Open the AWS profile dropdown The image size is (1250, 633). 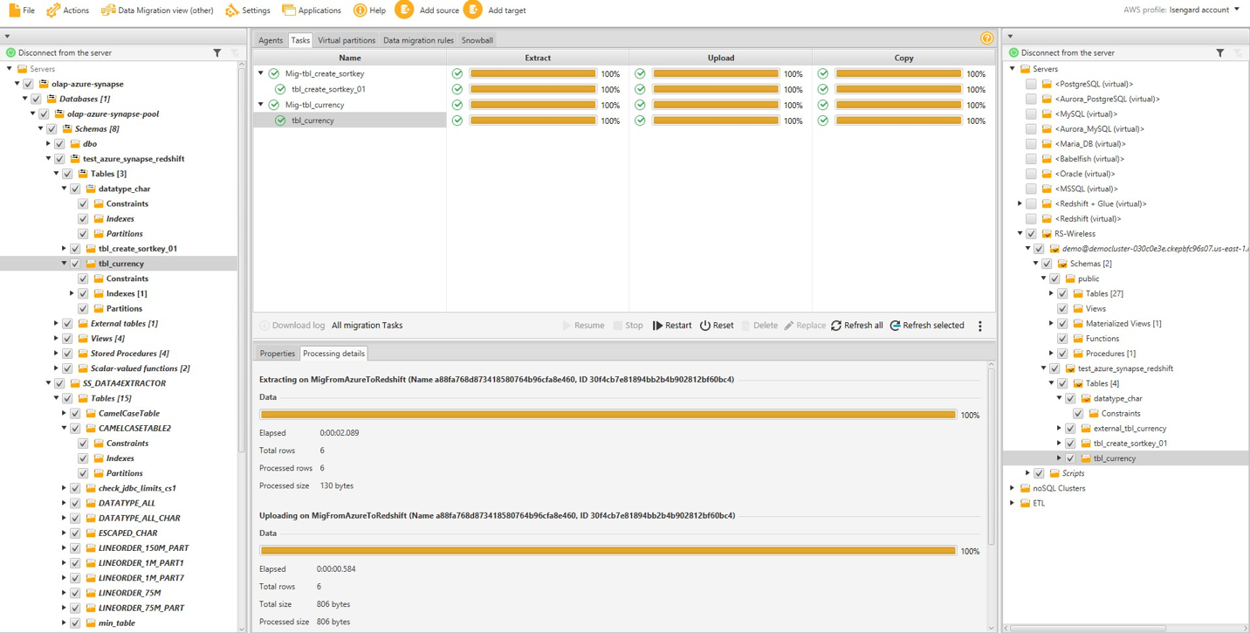(1182, 10)
